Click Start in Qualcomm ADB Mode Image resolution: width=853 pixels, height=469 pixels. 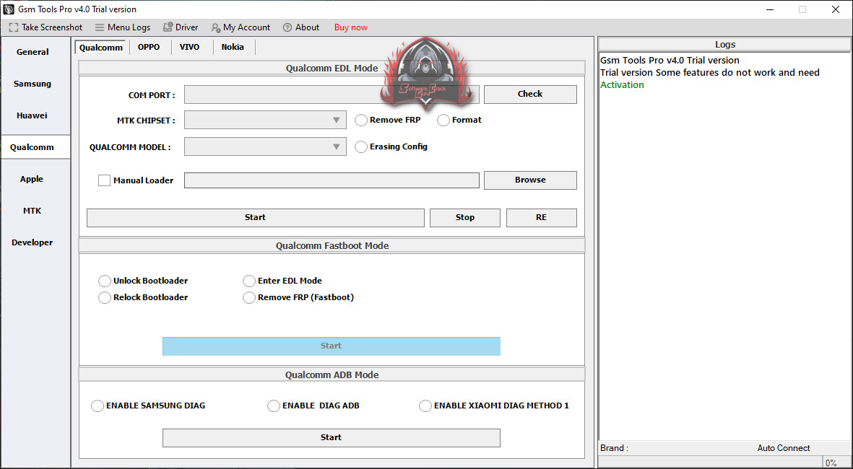(331, 437)
